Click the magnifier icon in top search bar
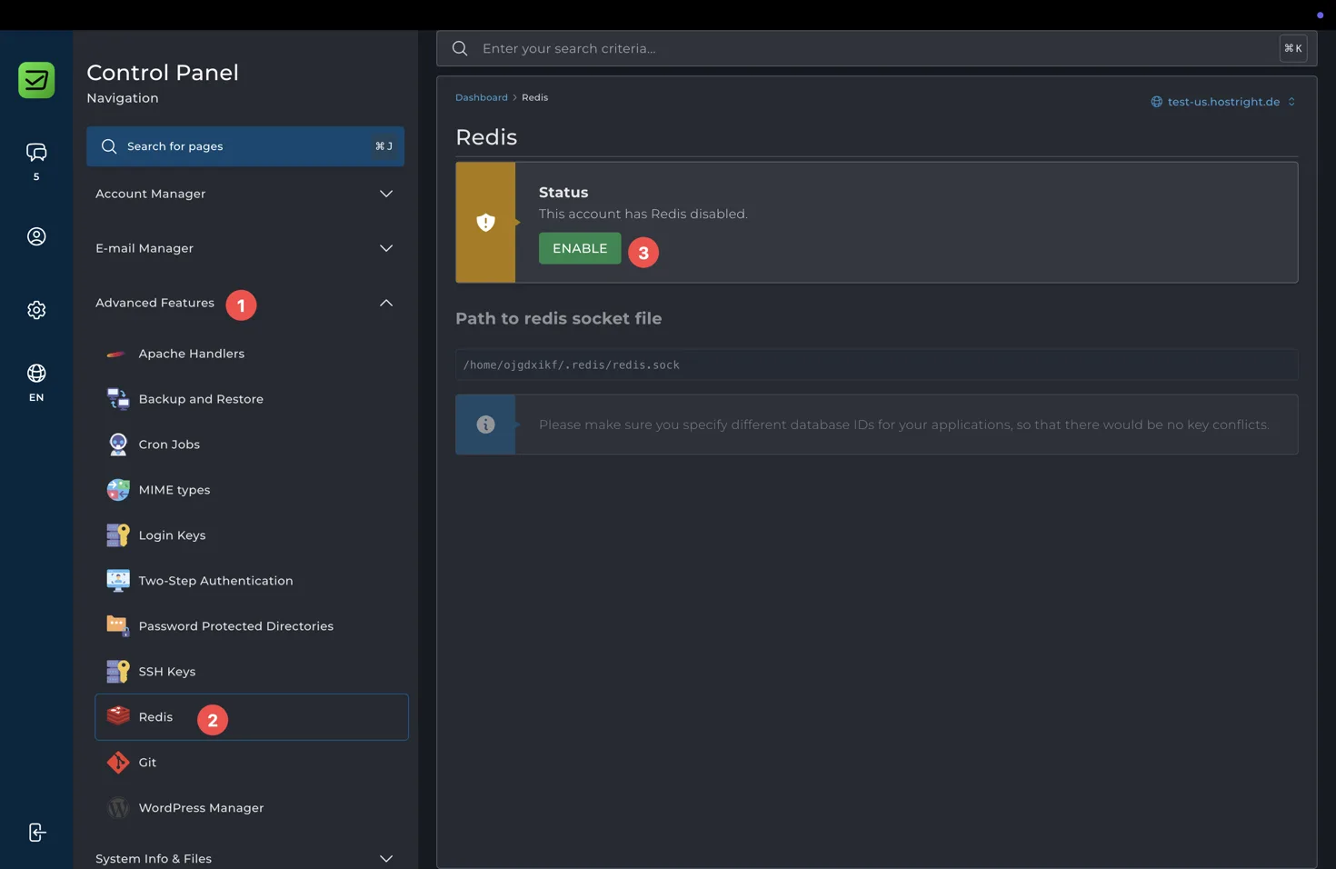 [x=460, y=48]
